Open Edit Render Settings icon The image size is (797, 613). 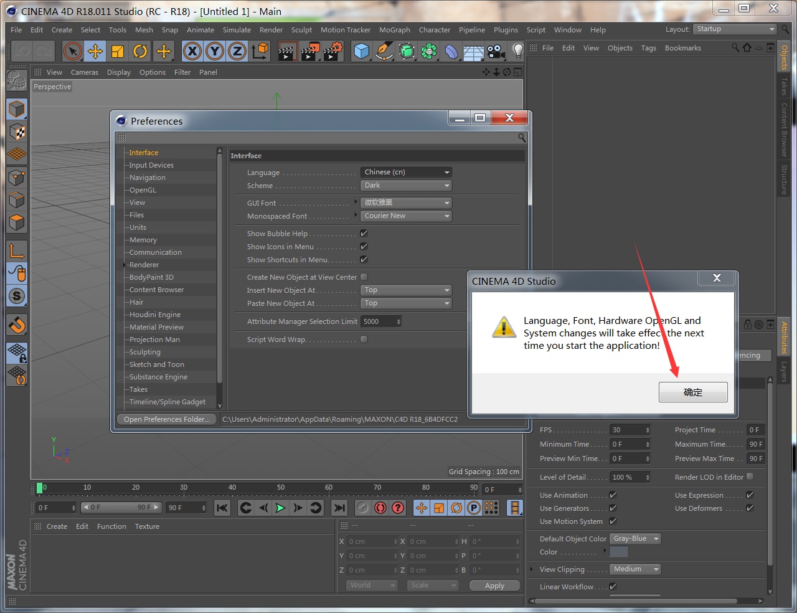click(332, 51)
